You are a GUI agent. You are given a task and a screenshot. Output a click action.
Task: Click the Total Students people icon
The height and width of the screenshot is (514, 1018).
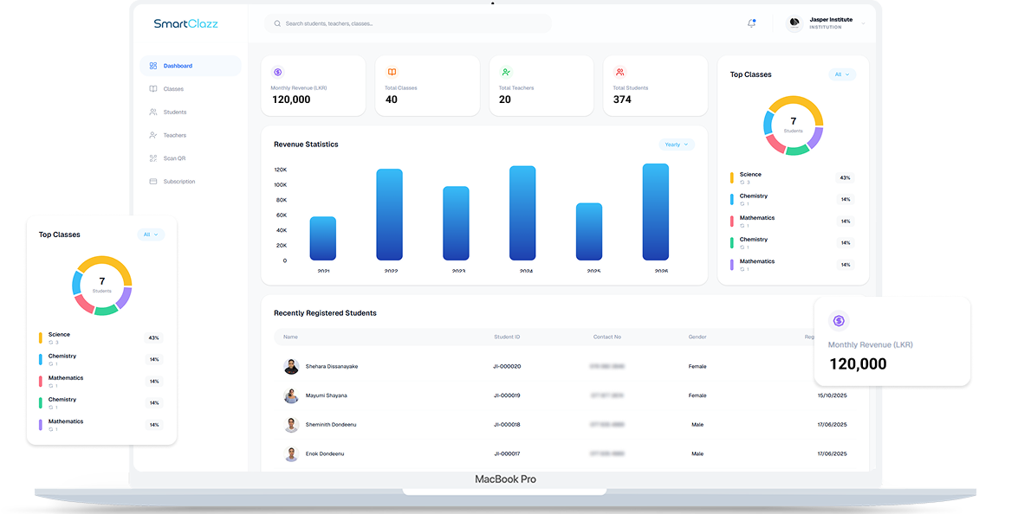(x=620, y=72)
